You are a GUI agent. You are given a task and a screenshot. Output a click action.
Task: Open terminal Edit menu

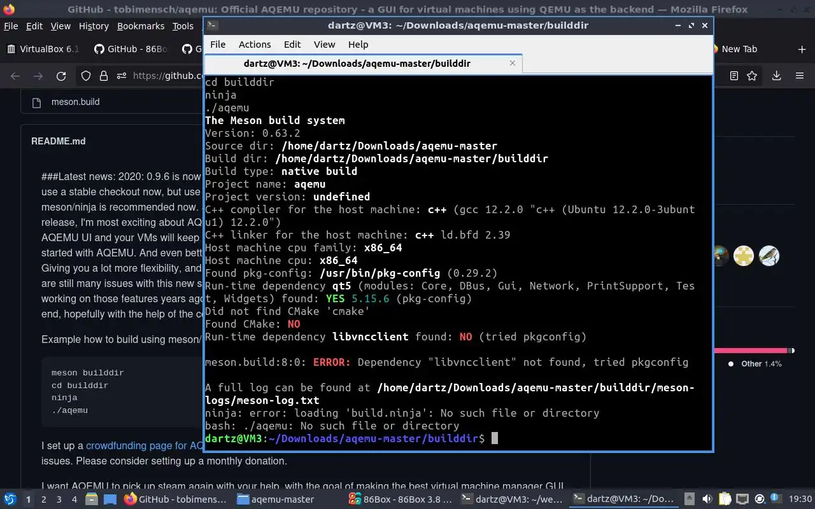[292, 45]
